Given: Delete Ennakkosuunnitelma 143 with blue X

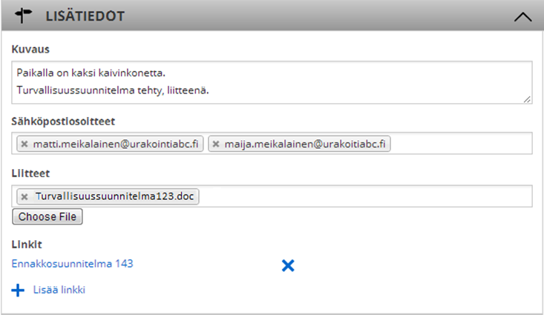Looking at the screenshot, I should point(288,266).
